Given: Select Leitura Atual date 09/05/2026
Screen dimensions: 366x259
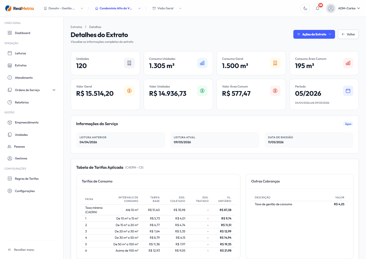Looking at the screenshot, I should [182, 142].
